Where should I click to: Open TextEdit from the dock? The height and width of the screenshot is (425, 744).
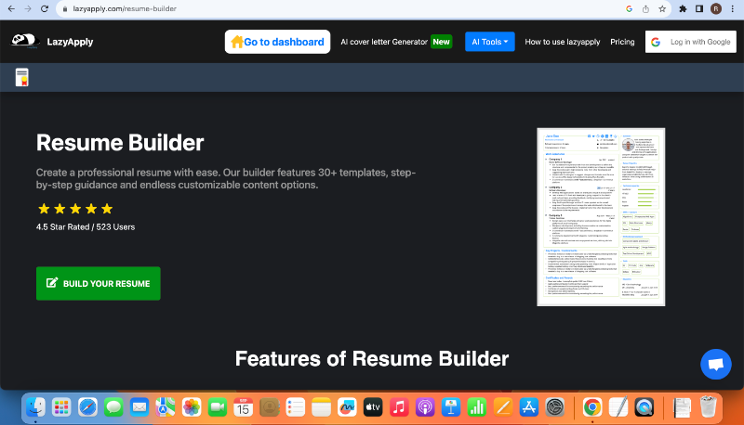point(618,407)
